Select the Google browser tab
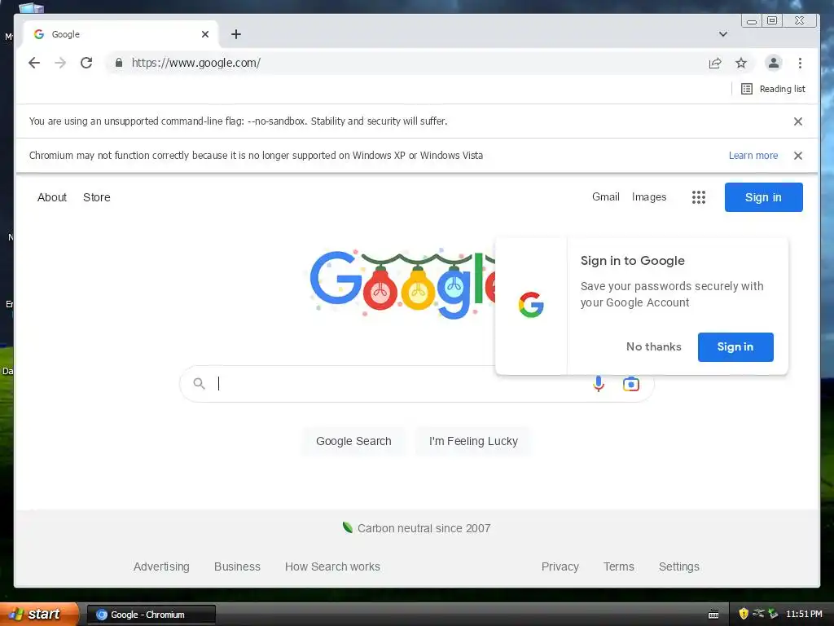 point(121,34)
